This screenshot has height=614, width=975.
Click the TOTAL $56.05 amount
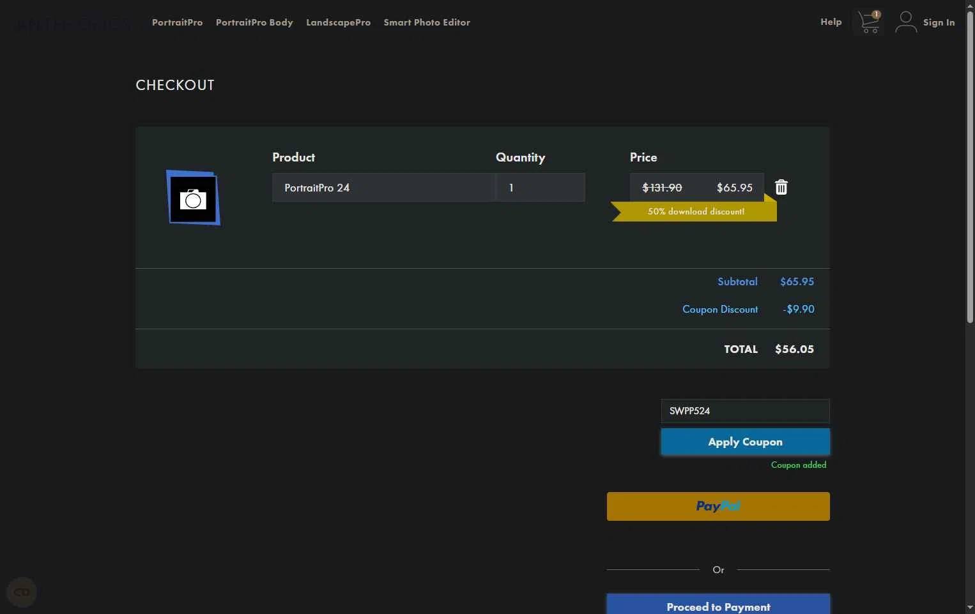[x=794, y=349]
